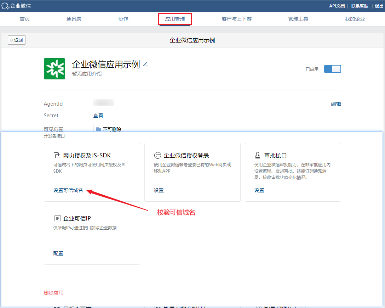Viewport: 385px width, 308px height.
Task: Open the 首页 tab
Action: tap(24, 19)
